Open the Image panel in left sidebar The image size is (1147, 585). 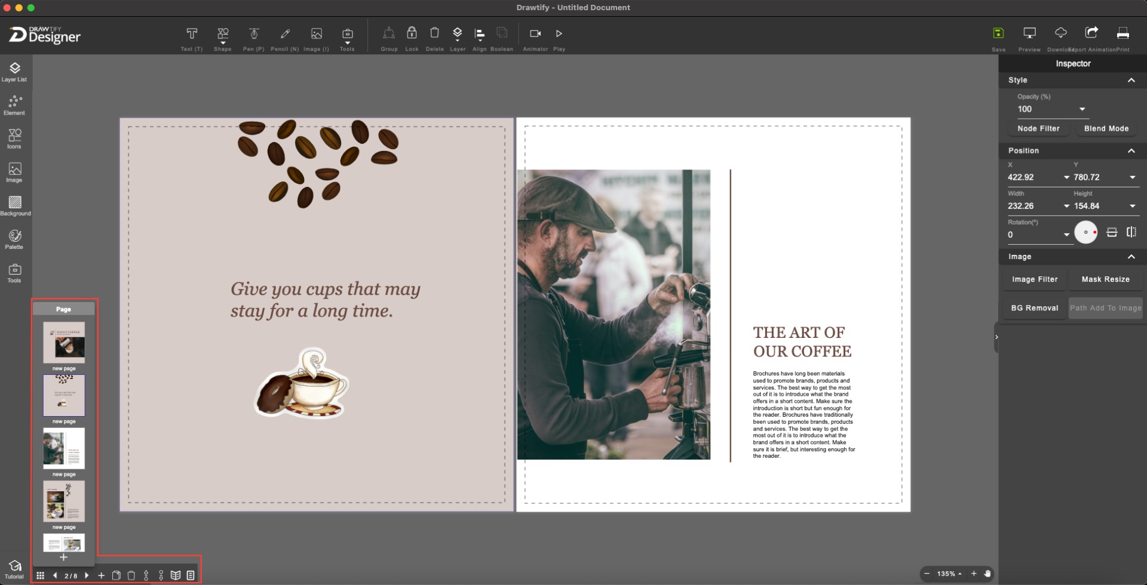(x=14, y=173)
